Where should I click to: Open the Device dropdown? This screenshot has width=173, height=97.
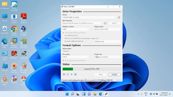coord(89,17)
